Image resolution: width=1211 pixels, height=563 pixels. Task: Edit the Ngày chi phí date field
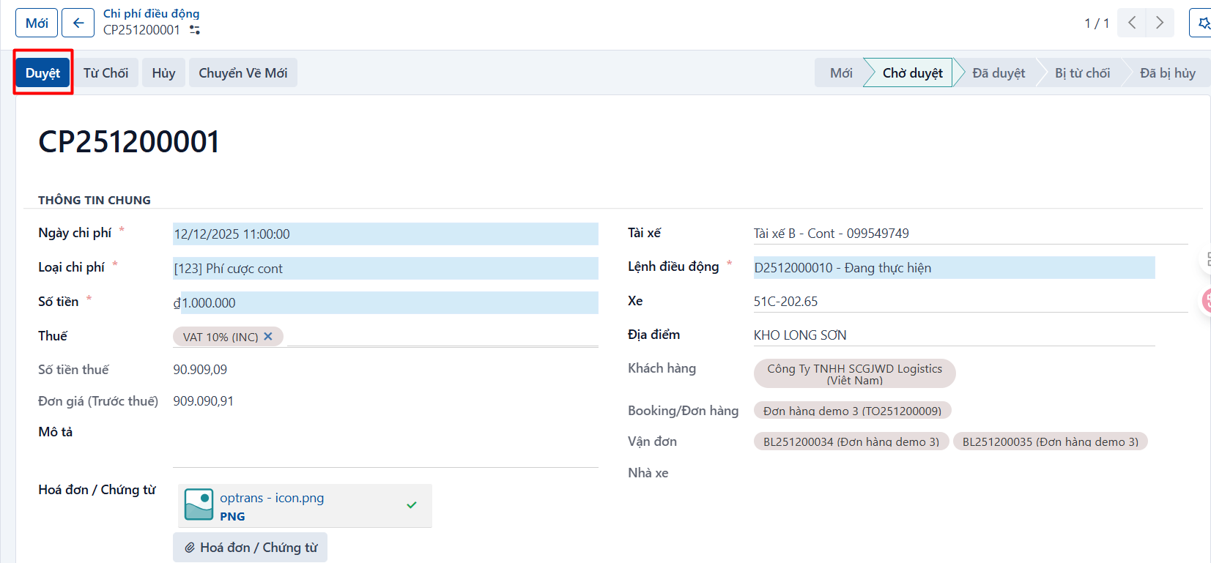[385, 234]
